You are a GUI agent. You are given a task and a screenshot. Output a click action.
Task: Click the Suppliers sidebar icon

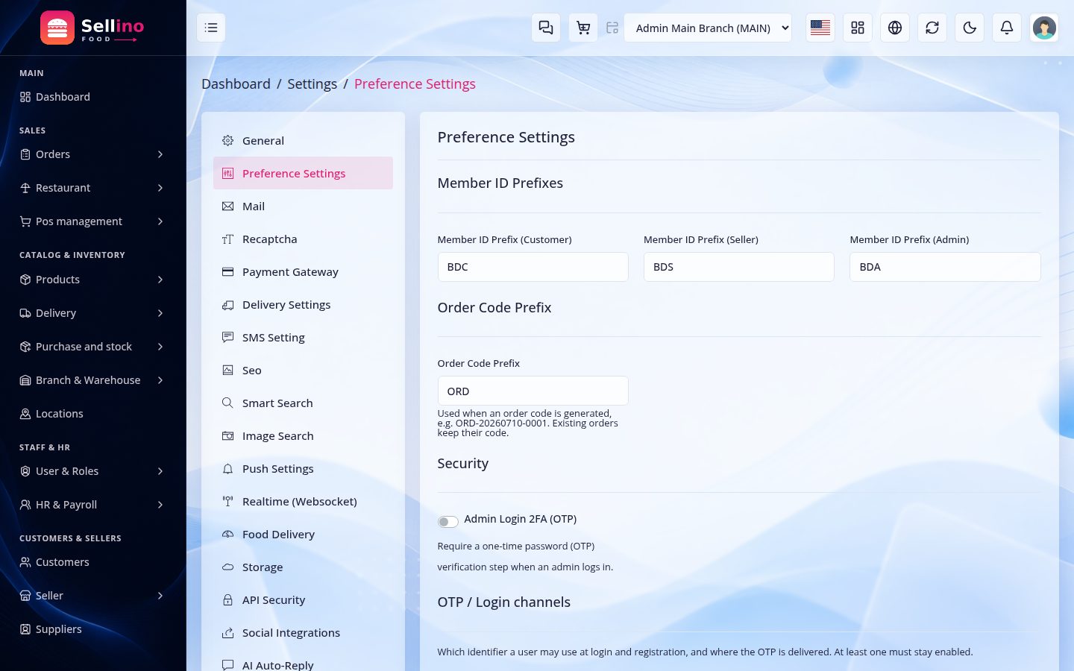coord(25,629)
